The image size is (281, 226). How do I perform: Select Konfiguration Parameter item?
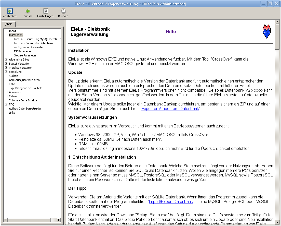[x=29, y=47]
